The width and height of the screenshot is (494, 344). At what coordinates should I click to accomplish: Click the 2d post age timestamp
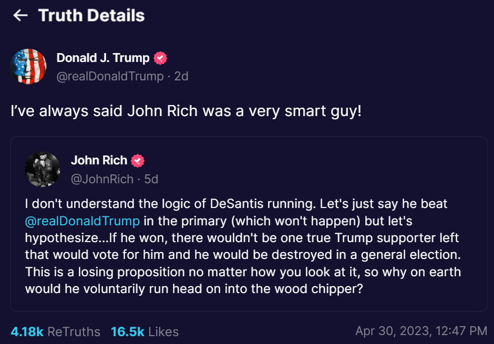181,76
